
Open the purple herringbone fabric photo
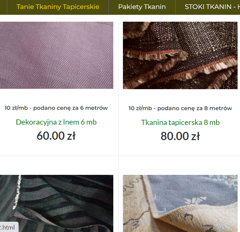click(56, 55)
